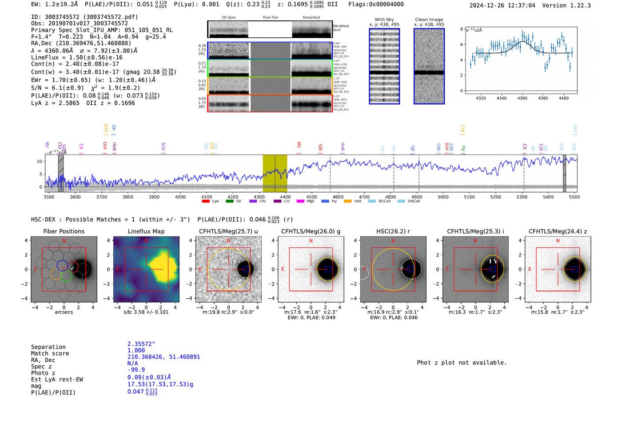
Task: Click the green fiber circle in Fiber Positions
Action: [66, 276]
